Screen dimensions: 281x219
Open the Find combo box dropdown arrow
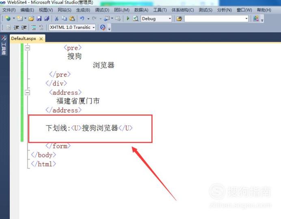coord(246,19)
